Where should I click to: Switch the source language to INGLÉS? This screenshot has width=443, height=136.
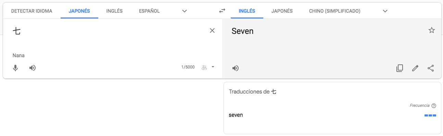tap(114, 11)
